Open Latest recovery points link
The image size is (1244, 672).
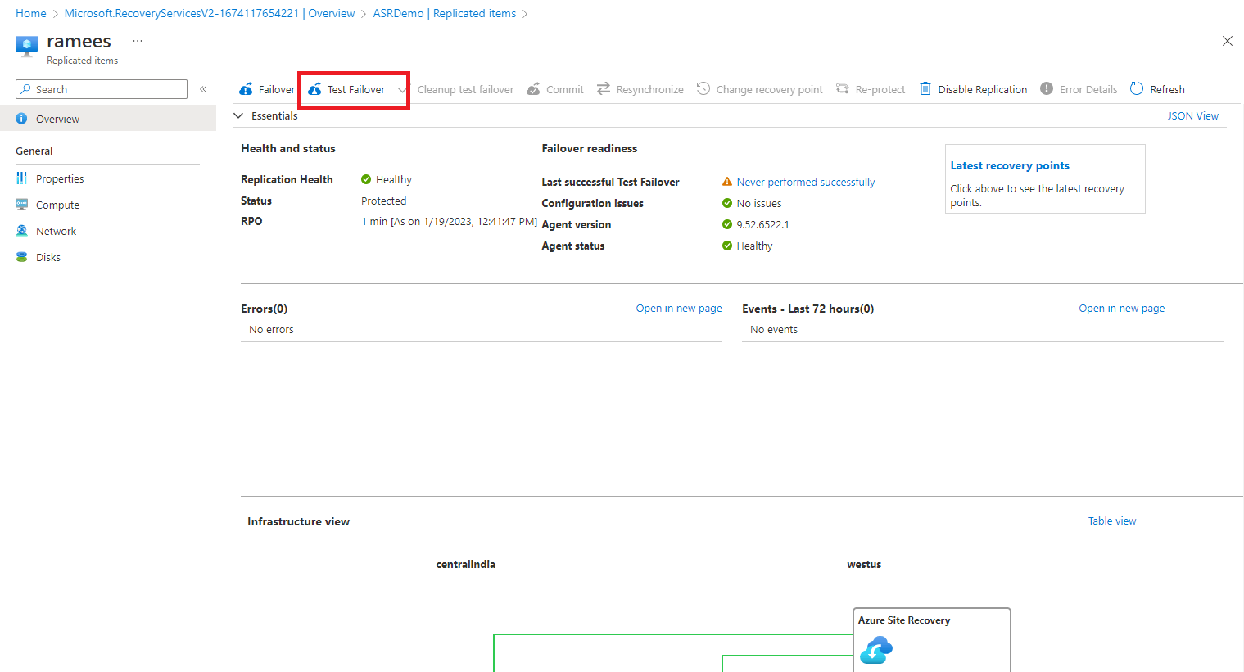point(1010,165)
